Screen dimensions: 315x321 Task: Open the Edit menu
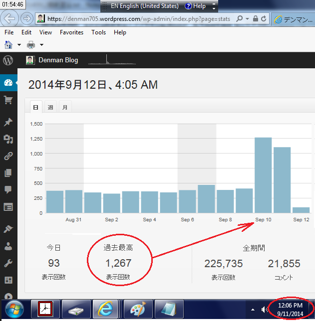pos(26,32)
